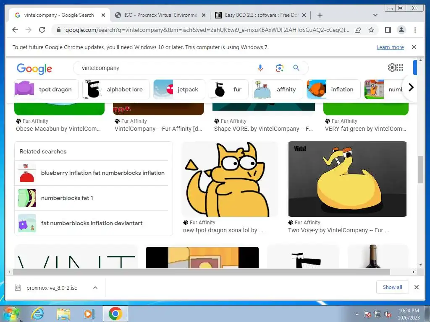The image size is (430, 322).
Task: Open Chrome three-dot menu
Action: [415, 30]
